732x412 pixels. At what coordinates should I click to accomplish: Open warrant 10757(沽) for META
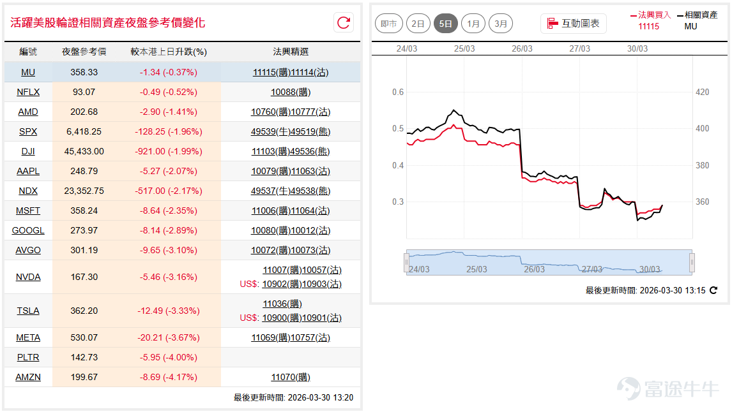(310, 337)
